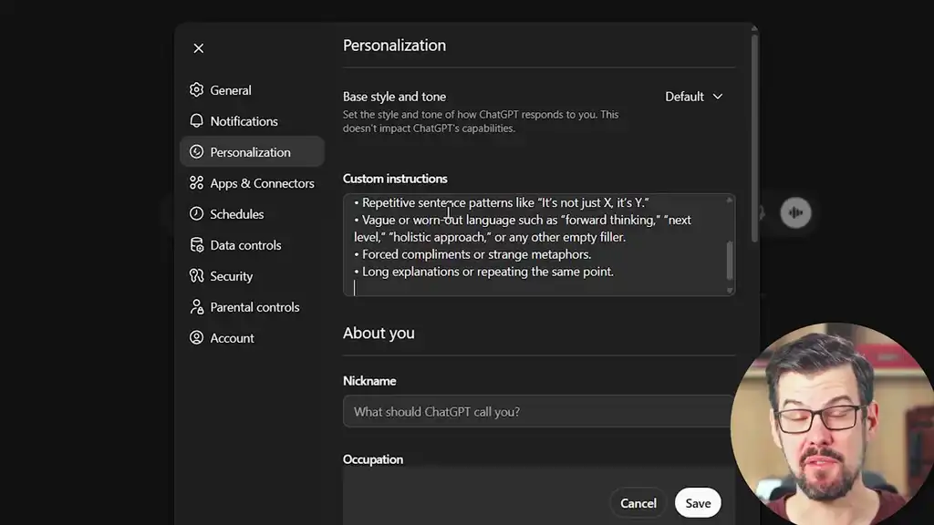Switch to the Account settings section

click(x=231, y=337)
